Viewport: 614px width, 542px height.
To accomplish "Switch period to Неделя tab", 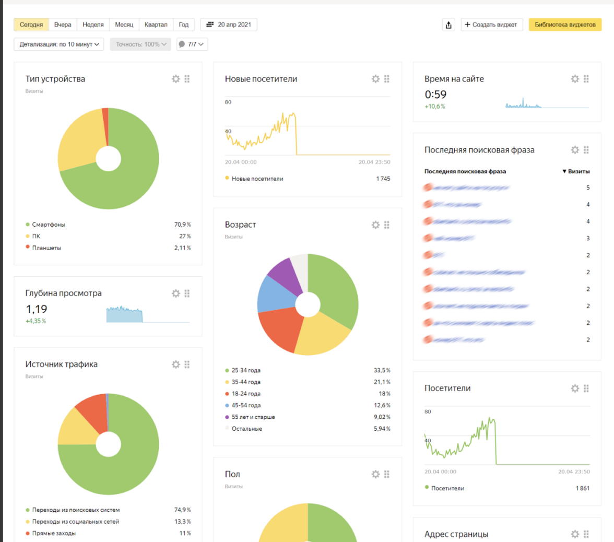I will (93, 25).
